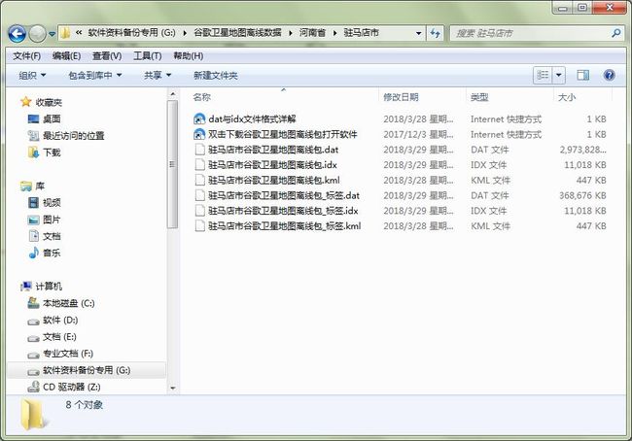Click the navigation pane scroll up arrow

pyautogui.click(x=172, y=94)
